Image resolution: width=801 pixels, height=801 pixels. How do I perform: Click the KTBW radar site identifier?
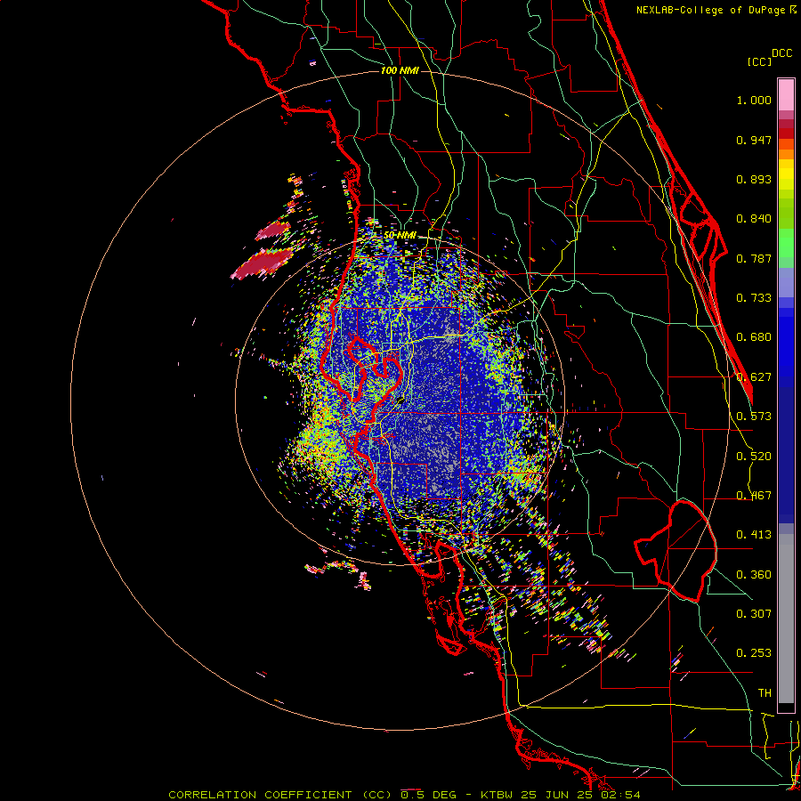(498, 795)
